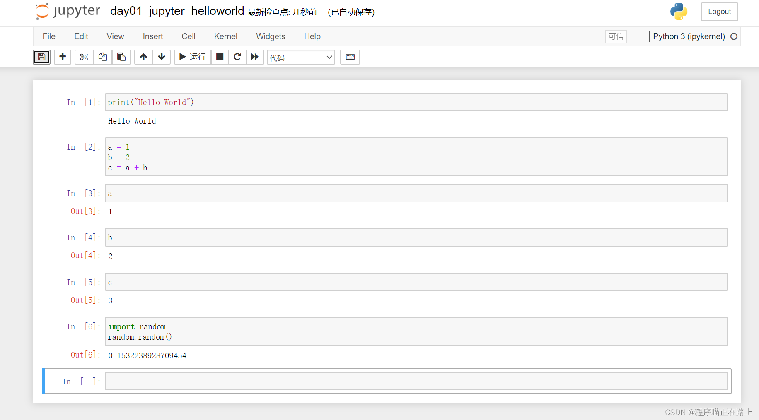Restart kernel and run all cells icon
Screen dimensions: 759x420
point(255,57)
